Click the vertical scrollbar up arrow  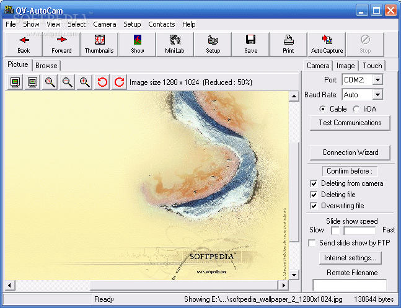tap(294, 97)
